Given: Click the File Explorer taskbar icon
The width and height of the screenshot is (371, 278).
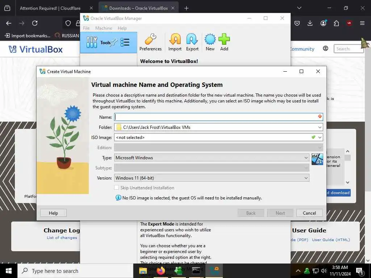Looking at the screenshot, I should pyautogui.click(x=143, y=271).
